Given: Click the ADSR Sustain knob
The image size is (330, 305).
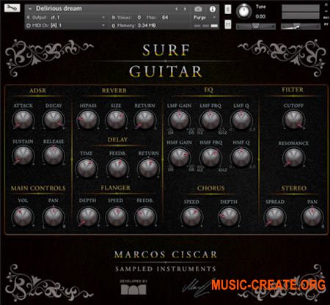Looking at the screenshot, I should pos(23,155).
